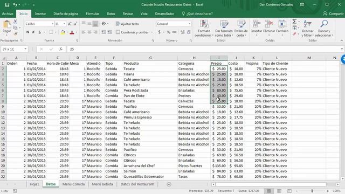Align cell text to the right

95,32
